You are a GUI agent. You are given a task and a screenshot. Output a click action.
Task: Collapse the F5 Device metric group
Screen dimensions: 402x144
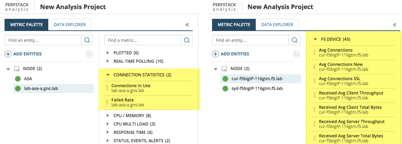click(x=315, y=39)
